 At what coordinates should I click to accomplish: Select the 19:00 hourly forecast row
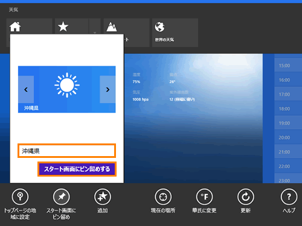288,123
